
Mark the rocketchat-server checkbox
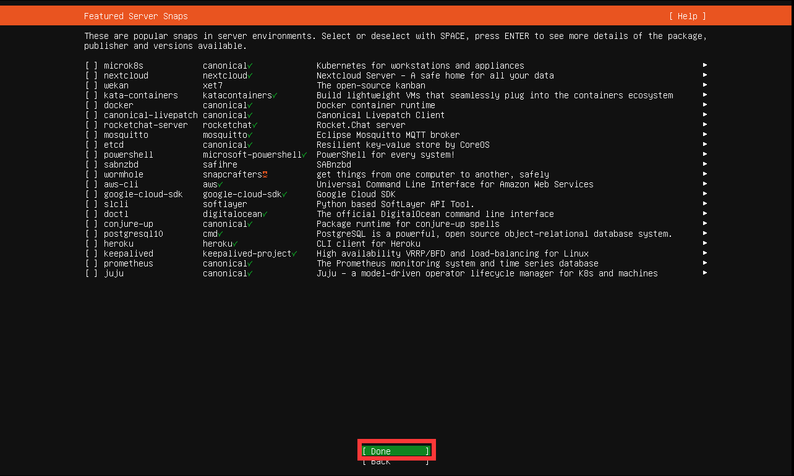click(x=92, y=125)
